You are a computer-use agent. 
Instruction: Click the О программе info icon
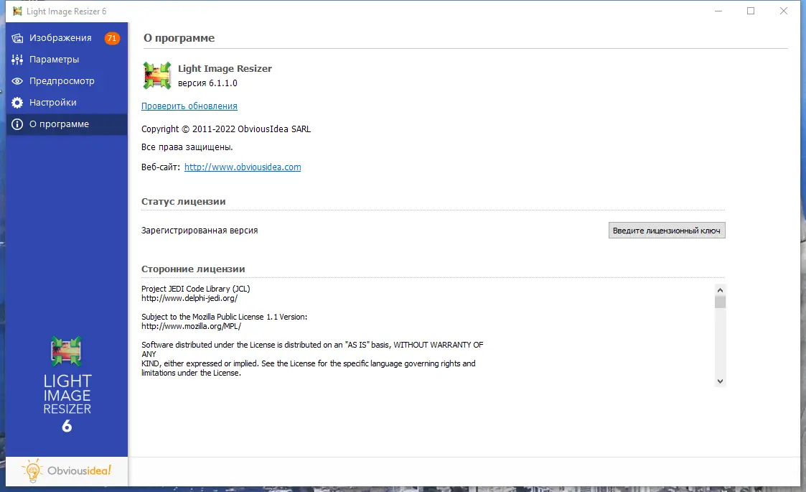pos(17,124)
